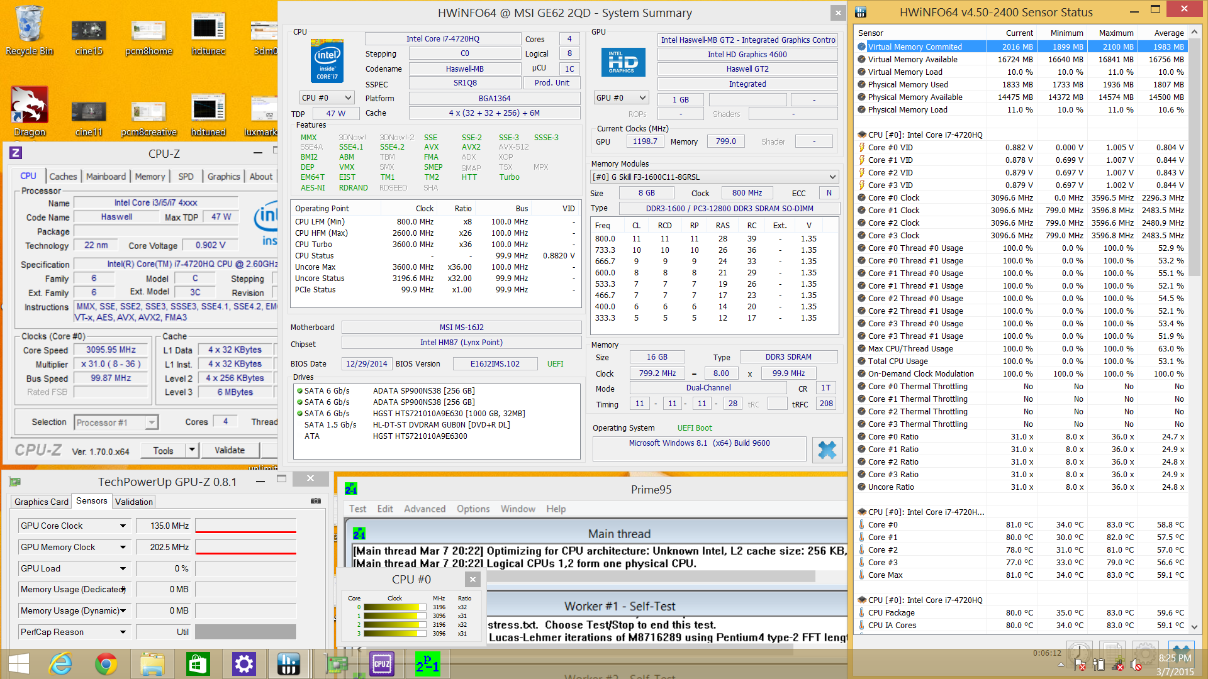Open the Validation tab in GPU-Z

[133, 502]
